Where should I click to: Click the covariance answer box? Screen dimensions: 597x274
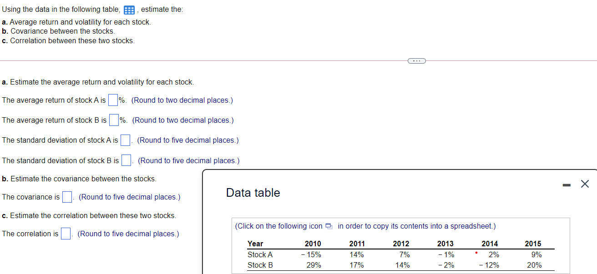67,197
